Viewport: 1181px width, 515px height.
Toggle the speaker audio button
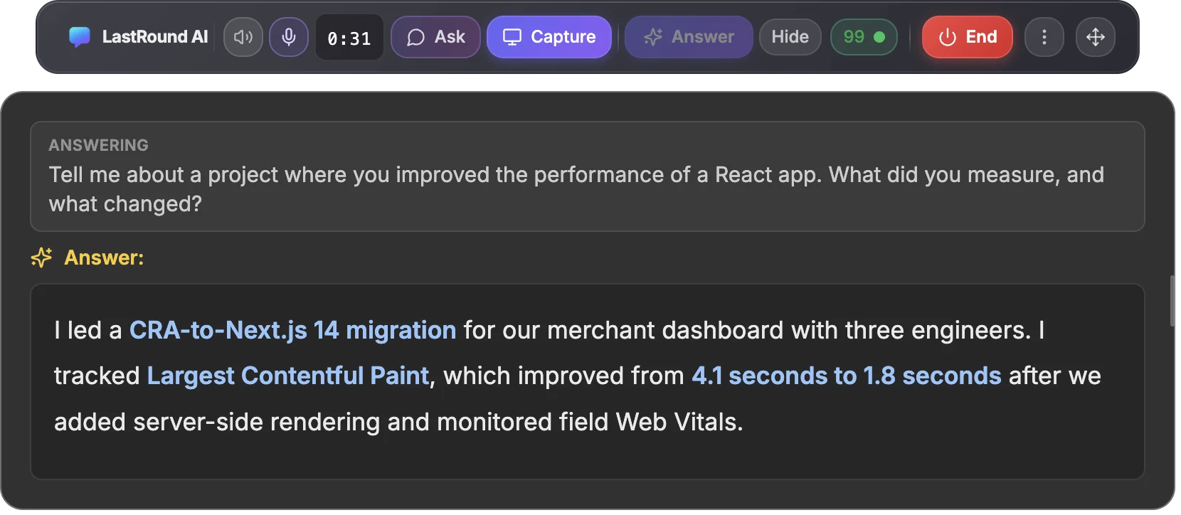coord(243,37)
